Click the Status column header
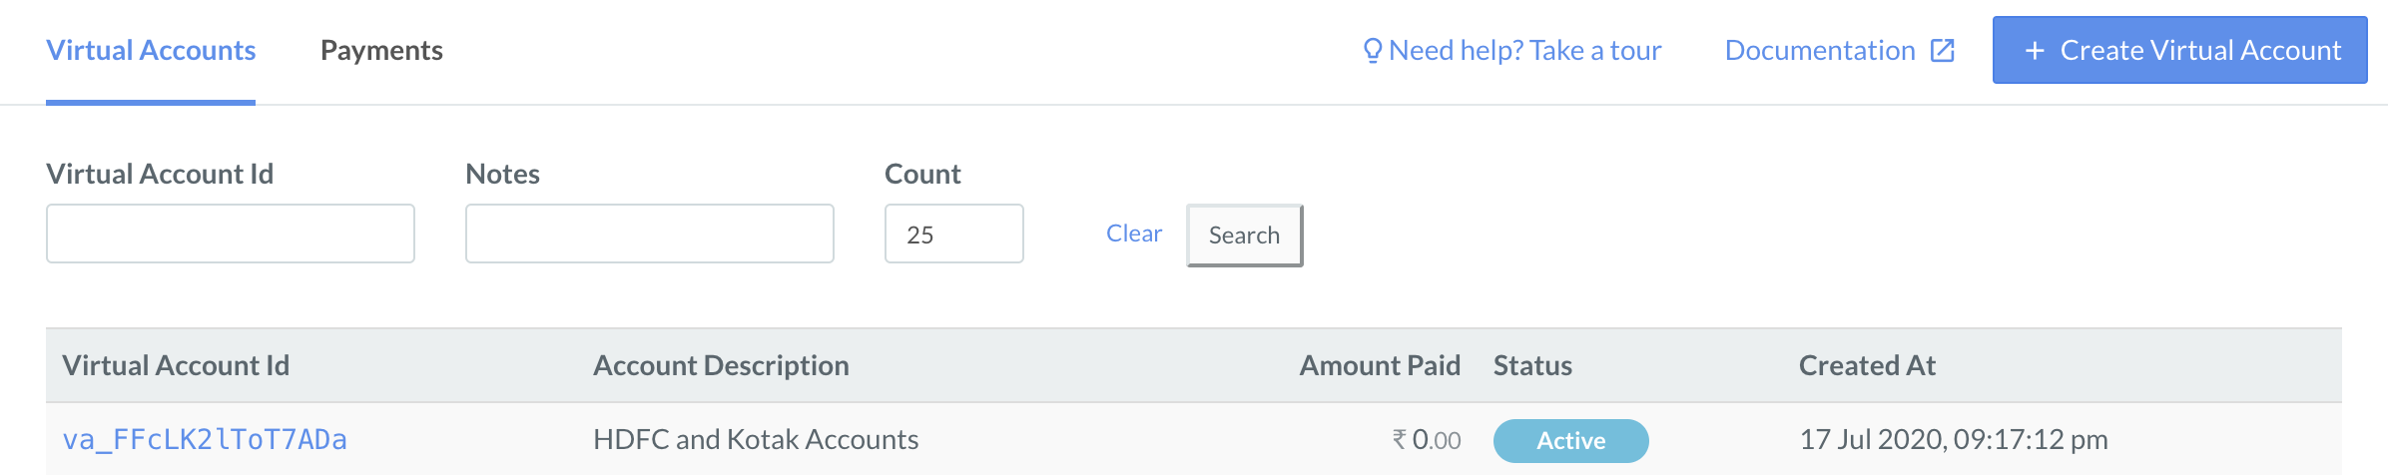 (x=1532, y=366)
